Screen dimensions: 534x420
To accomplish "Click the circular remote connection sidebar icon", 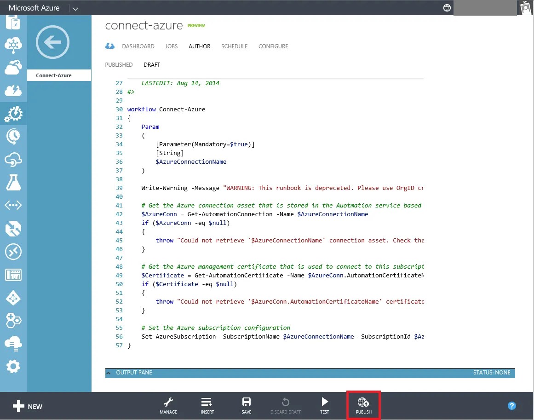I will 13,252.
